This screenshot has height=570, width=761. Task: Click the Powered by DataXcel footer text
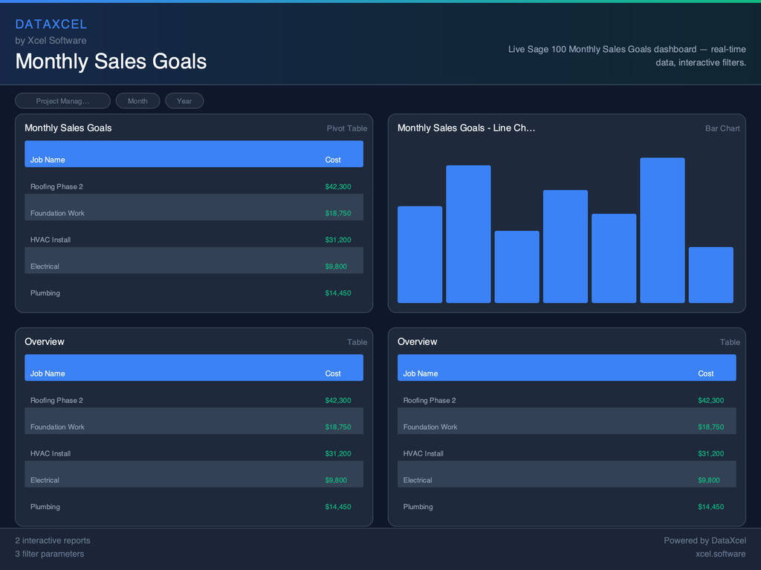[x=705, y=540]
